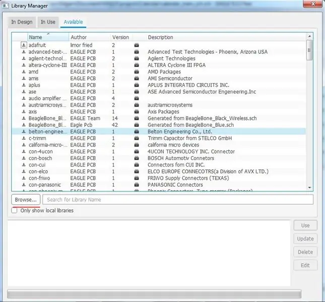Enable Only show local libraries checkbox
Screen dimensions: 325x302
click(x=14, y=210)
